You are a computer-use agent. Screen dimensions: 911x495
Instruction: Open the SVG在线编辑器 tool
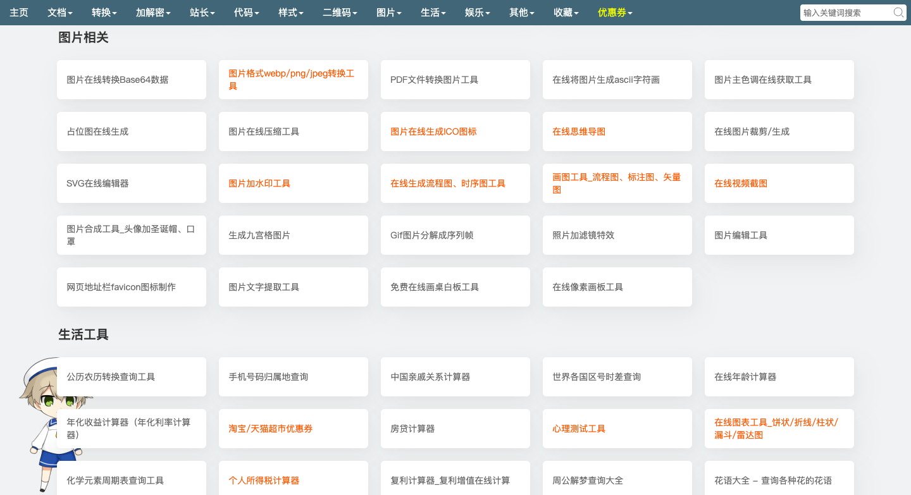(x=131, y=183)
